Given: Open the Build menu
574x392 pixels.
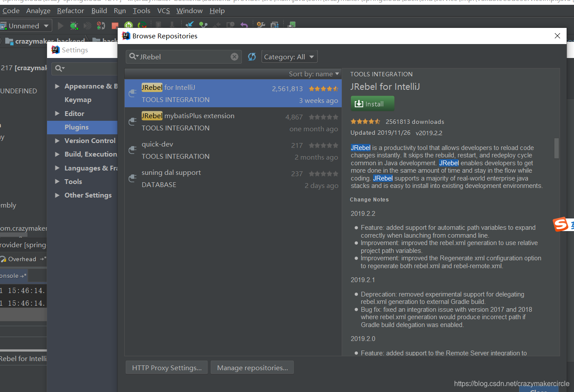Looking at the screenshot, I should [99, 10].
